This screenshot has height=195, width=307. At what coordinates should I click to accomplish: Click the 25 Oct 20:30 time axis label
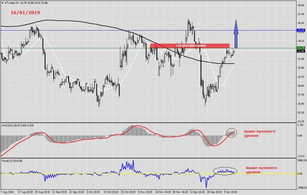pos(129,192)
